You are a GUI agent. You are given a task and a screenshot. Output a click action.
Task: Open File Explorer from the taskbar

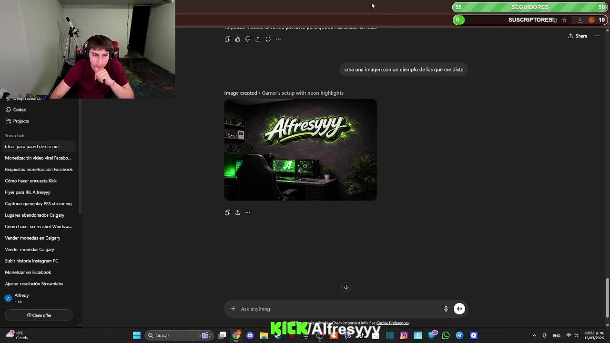[264, 335]
